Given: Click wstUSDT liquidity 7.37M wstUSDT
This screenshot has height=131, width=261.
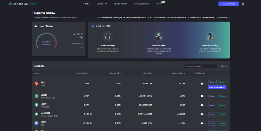Looking at the screenshot, I should tap(145, 114).
